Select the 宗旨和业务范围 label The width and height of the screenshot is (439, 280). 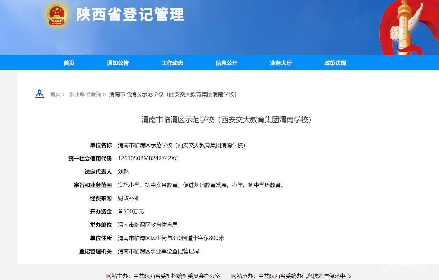coord(93,185)
